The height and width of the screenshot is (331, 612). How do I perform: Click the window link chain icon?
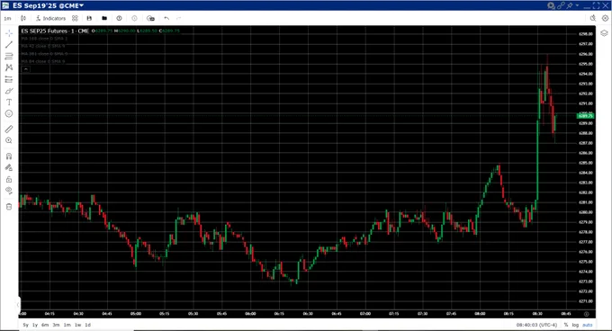[562, 5]
